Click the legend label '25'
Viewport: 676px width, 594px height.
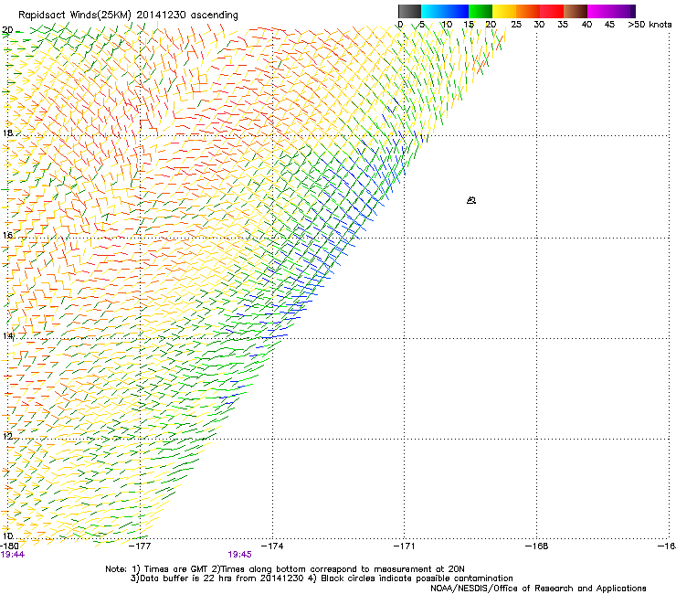coord(516,25)
